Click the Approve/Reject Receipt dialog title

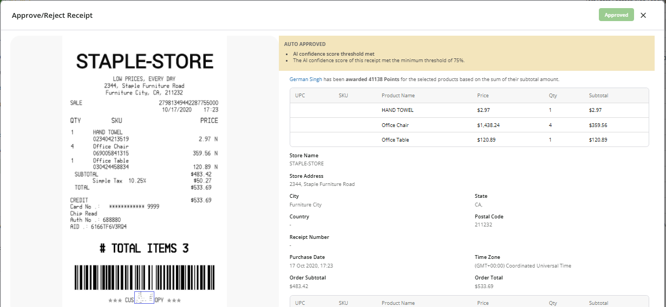pos(53,15)
